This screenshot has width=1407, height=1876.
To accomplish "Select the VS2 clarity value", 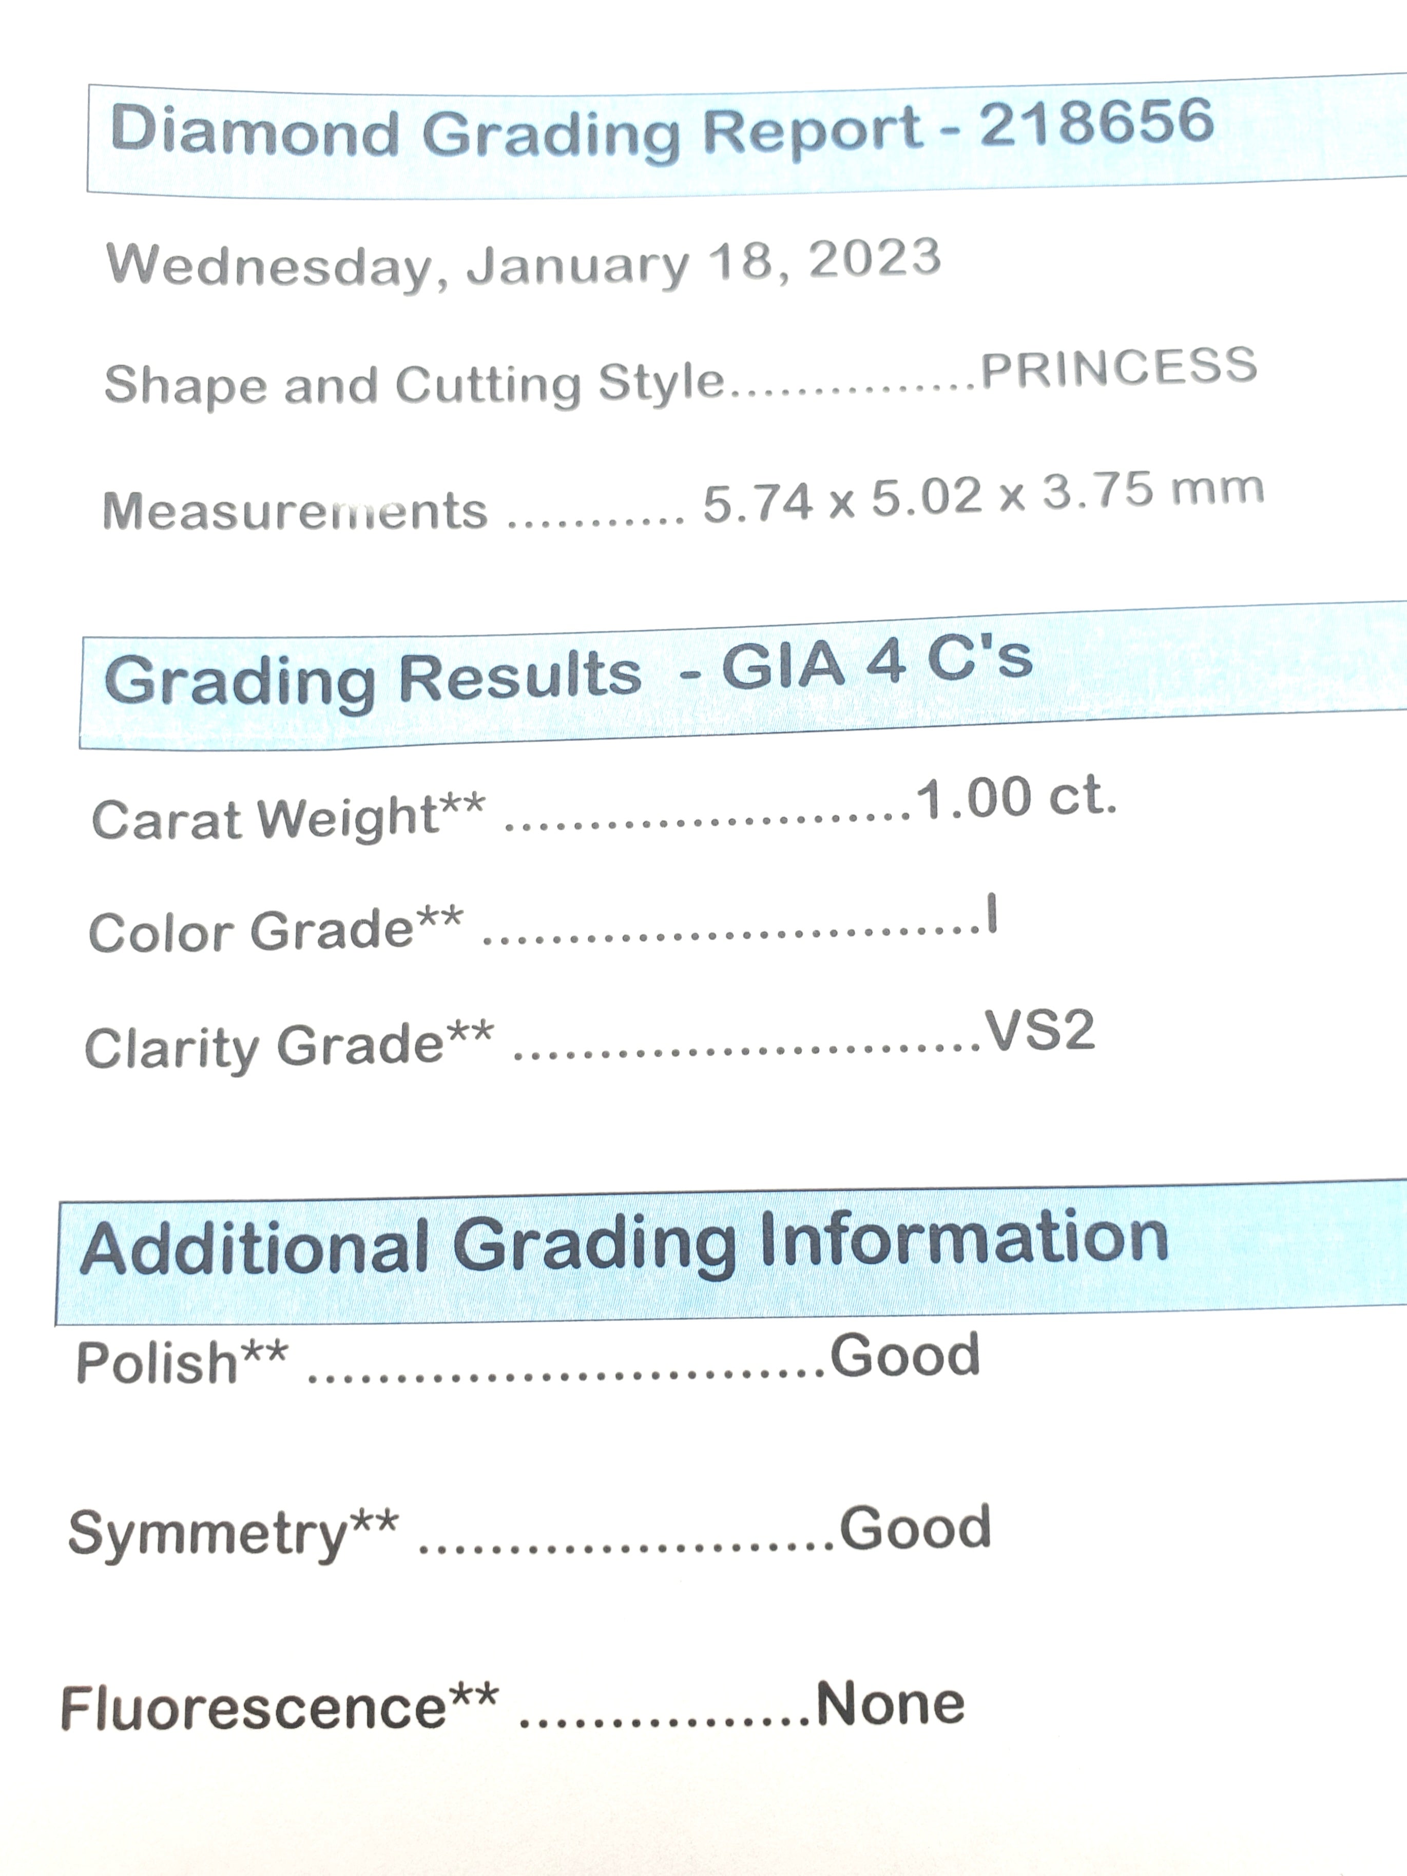I will pyautogui.click(x=1040, y=1031).
